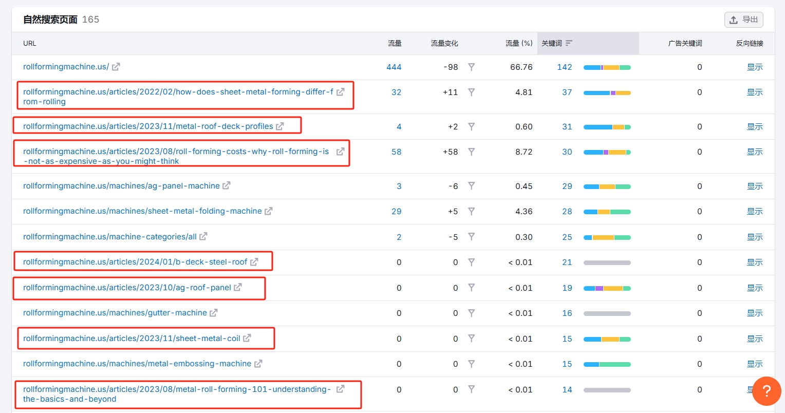Click filter funnel in metal-roll-forming-101 row

click(472, 389)
